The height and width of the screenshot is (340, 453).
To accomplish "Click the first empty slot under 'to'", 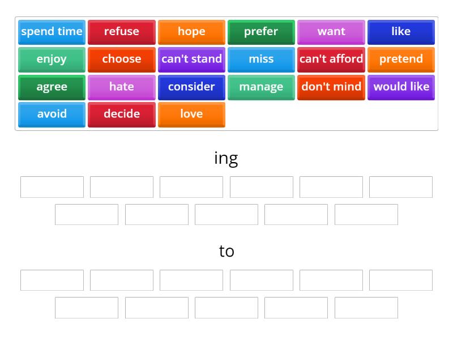I will 52,279.
